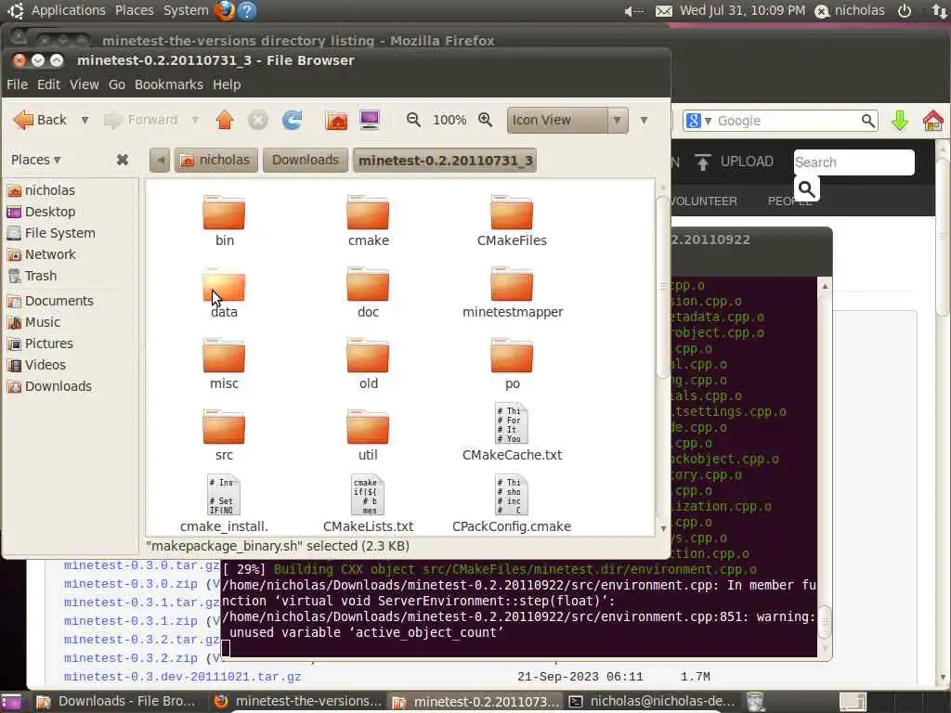Select the minetest-0.2.20110731_3 path button

[x=445, y=160]
